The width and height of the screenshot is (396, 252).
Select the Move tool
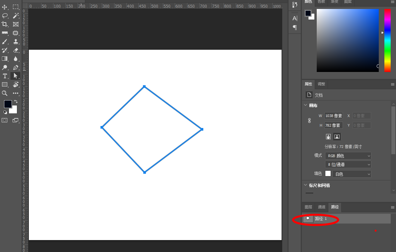[x=5, y=7]
